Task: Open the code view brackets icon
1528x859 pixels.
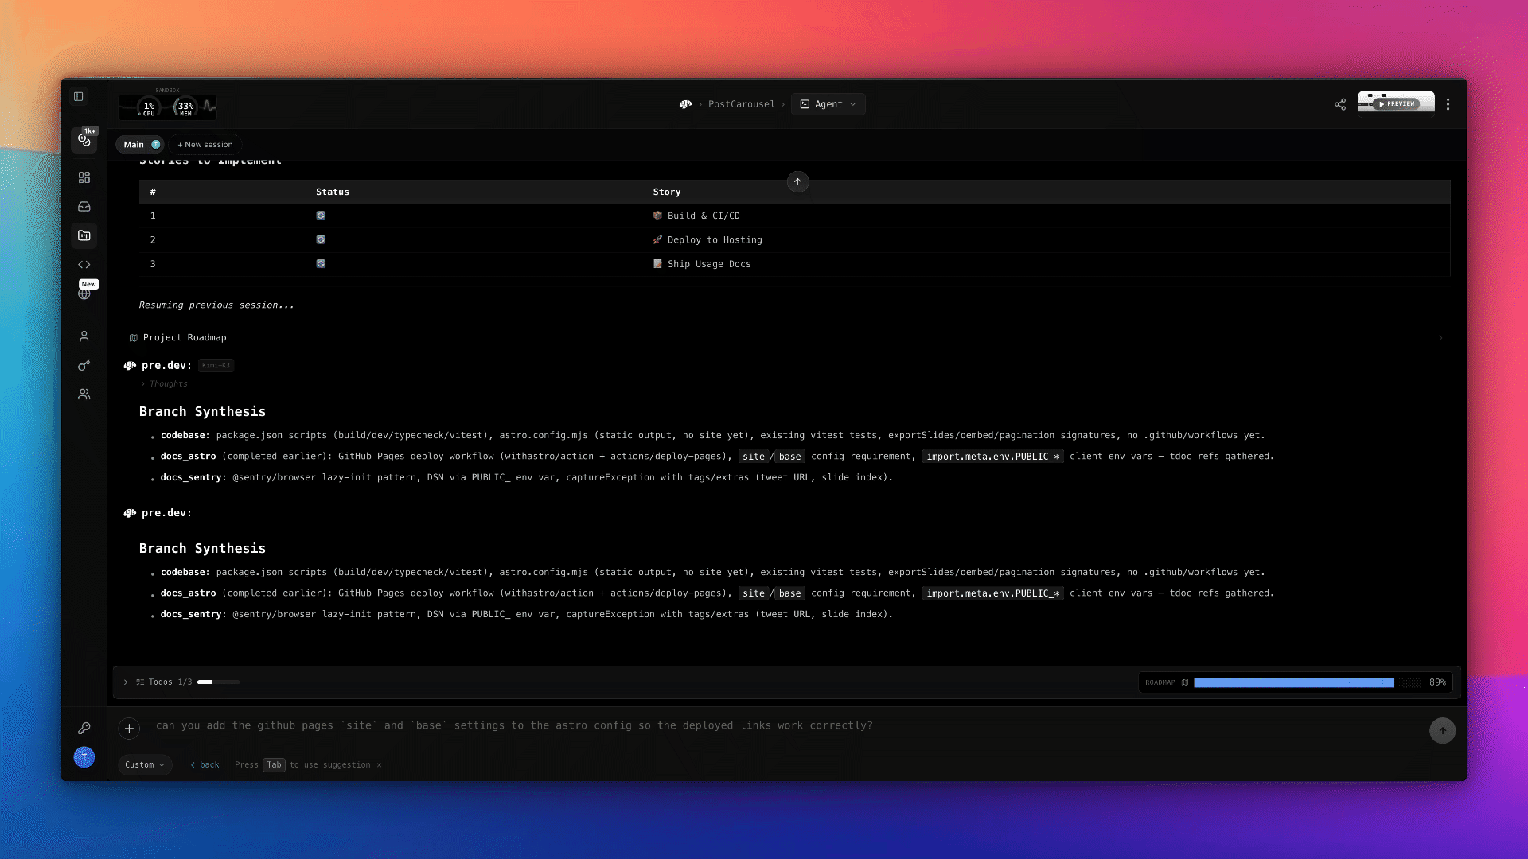Action: [x=84, y=264]
